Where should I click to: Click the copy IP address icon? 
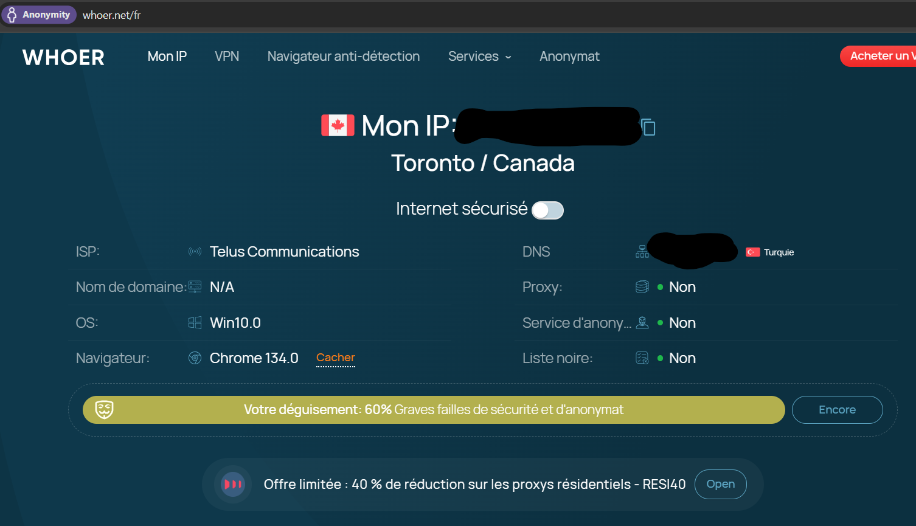tap(648, 126)
